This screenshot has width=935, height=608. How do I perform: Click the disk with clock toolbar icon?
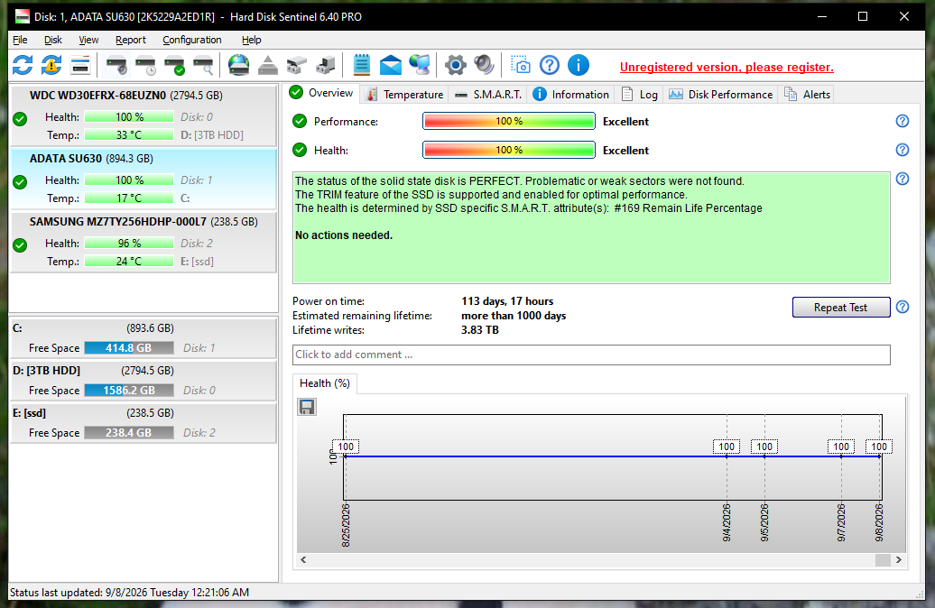coord(145,65)
